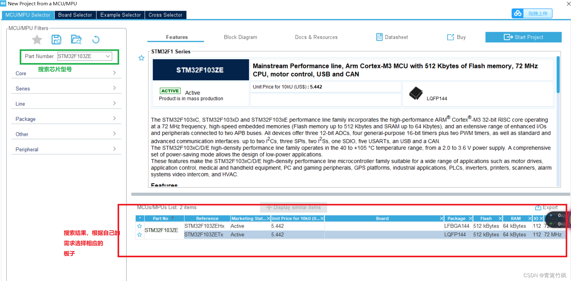Screen dimensions: 571x281
Task: Switch to Example Selector tab
Action: (120, 15)
